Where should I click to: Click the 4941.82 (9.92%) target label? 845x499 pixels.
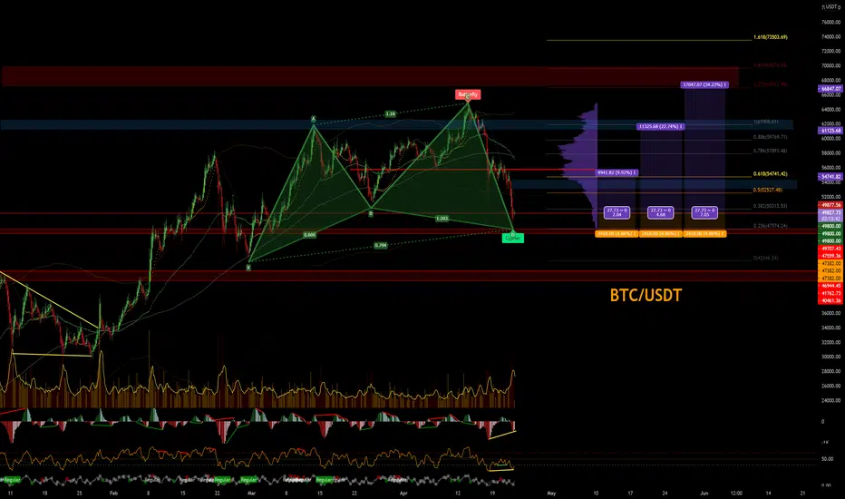pyautogui.click(x=617, y=172)
